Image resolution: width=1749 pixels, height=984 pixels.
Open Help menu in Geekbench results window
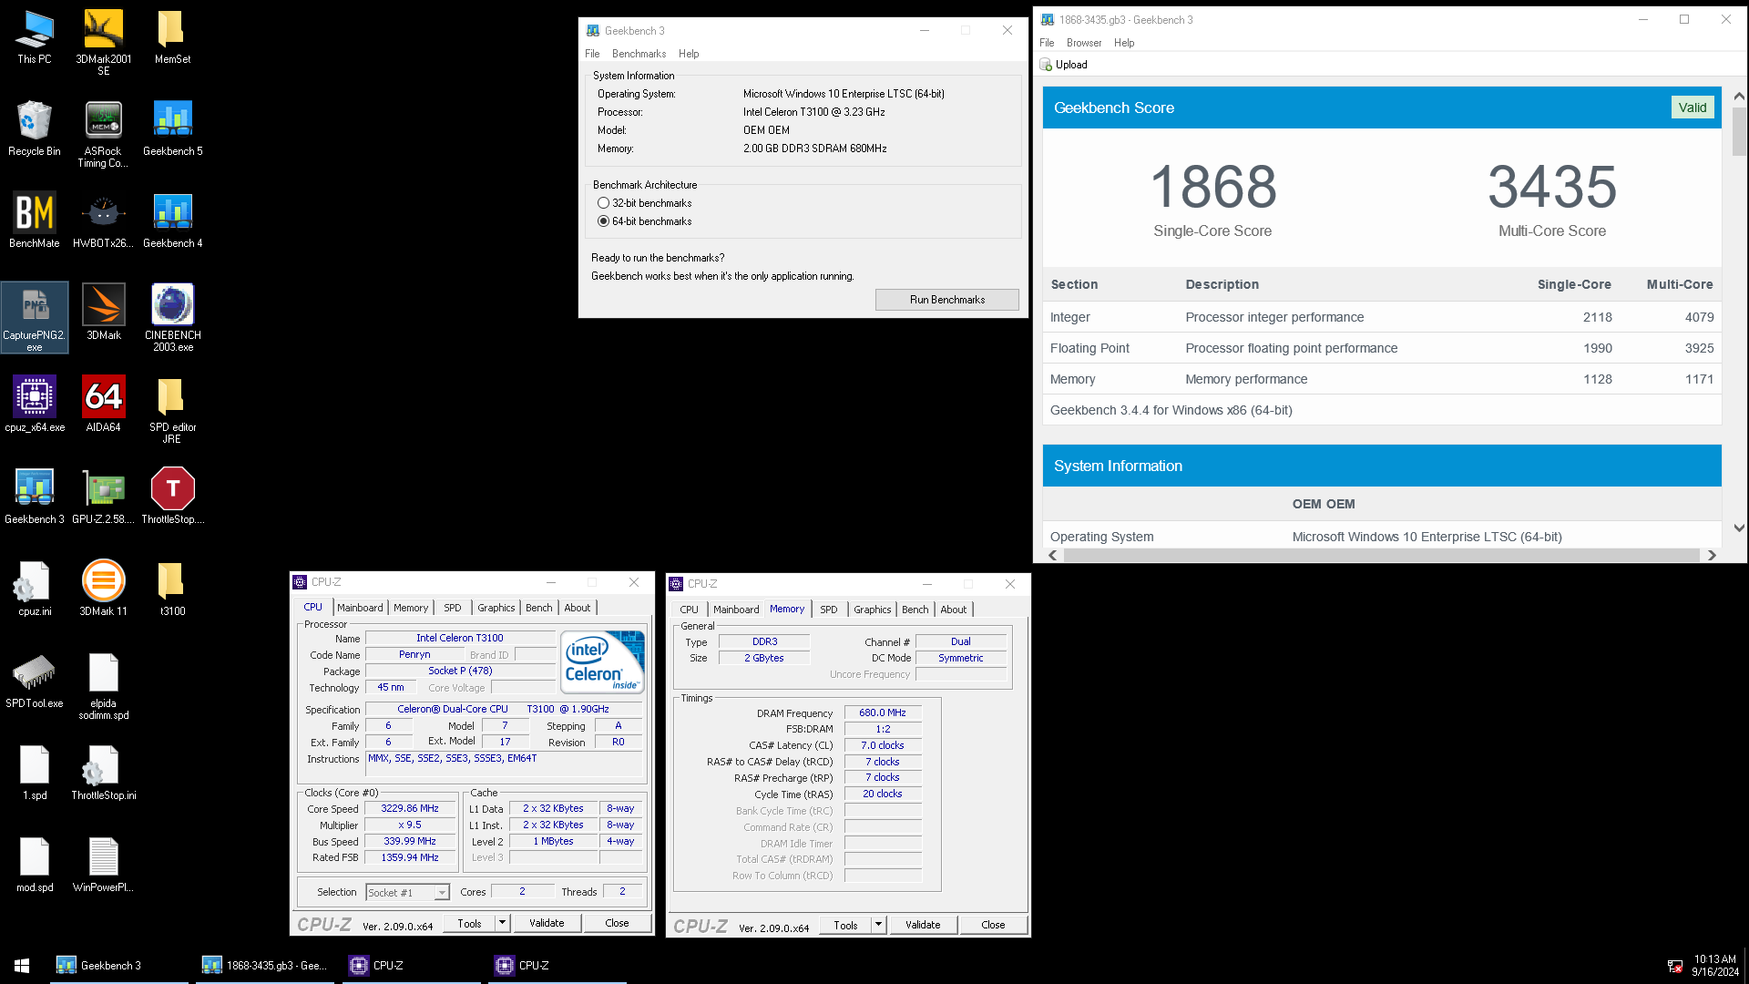1124,43
